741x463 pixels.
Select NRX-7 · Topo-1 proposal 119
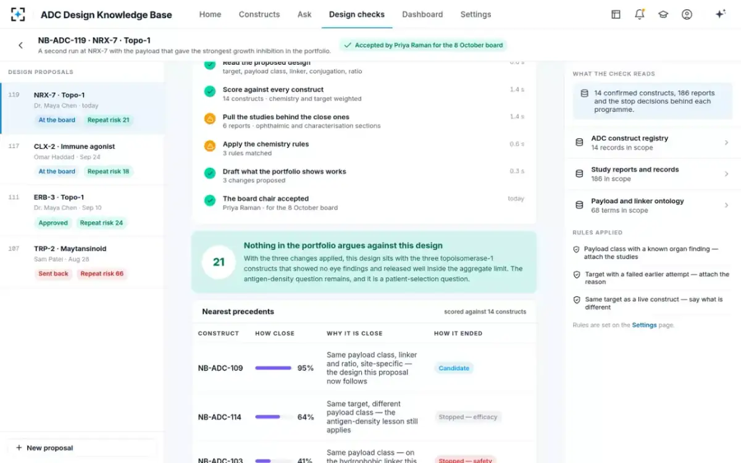click(82, 109)
